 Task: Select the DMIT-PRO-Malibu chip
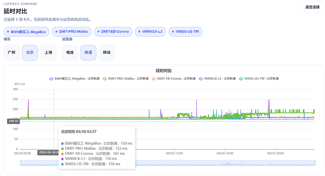(x=72, y=32)
